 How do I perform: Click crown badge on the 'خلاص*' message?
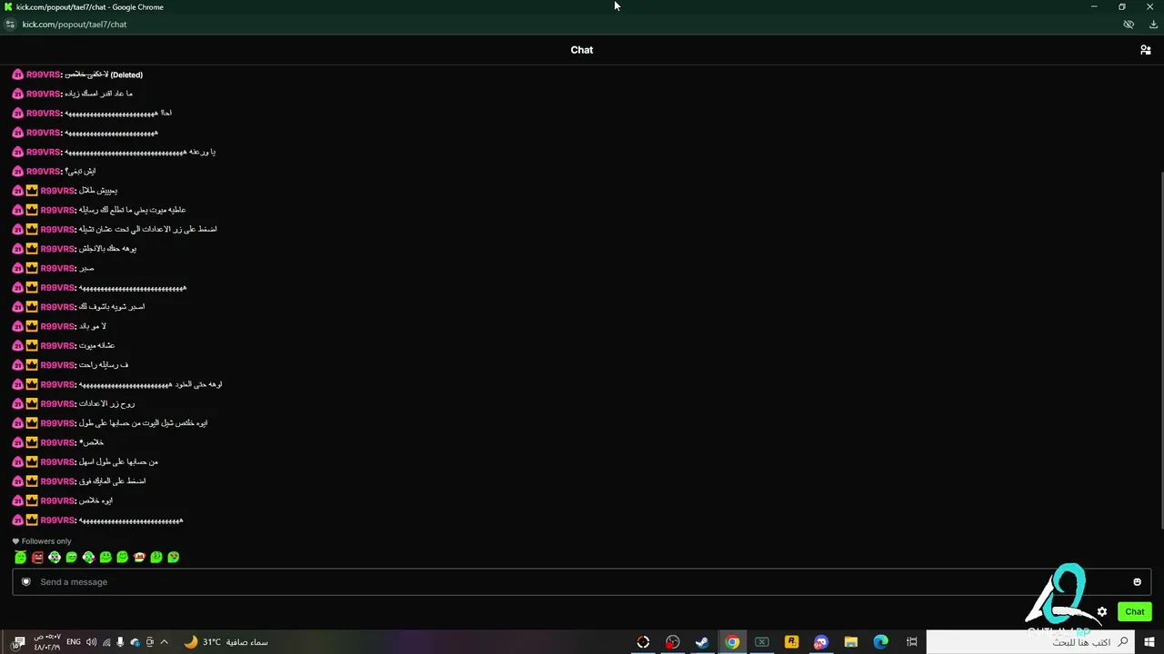point(32,442)
